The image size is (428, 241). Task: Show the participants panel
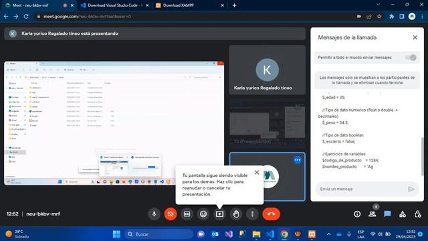coord(372,214)
